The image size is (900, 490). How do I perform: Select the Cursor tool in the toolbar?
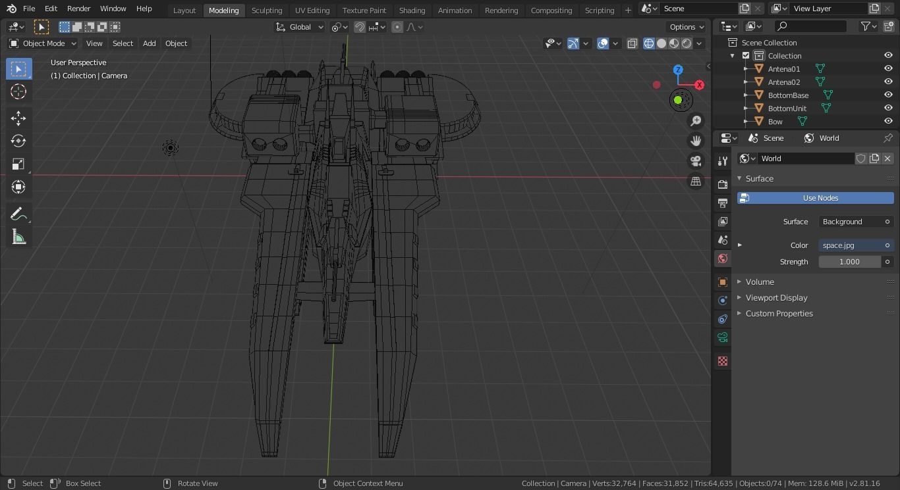[18, 92]
